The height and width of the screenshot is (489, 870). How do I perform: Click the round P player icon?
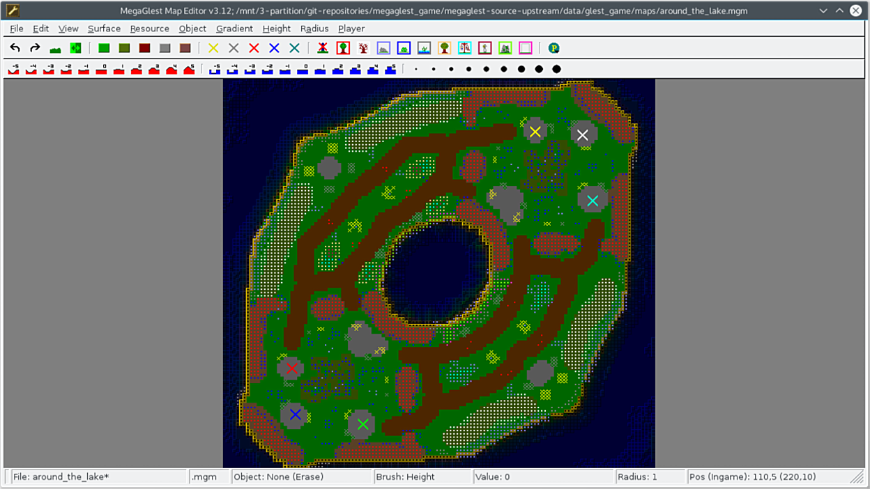[x=554, y=48]
